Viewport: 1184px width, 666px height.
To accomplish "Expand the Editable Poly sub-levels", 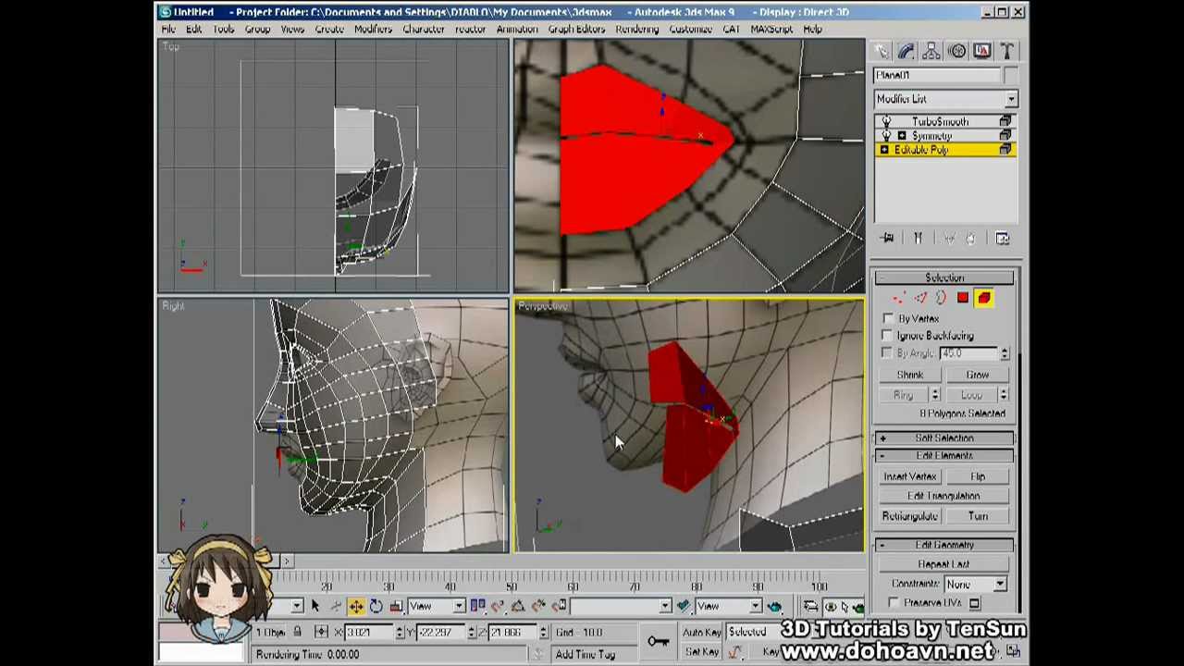I will 884,150.
